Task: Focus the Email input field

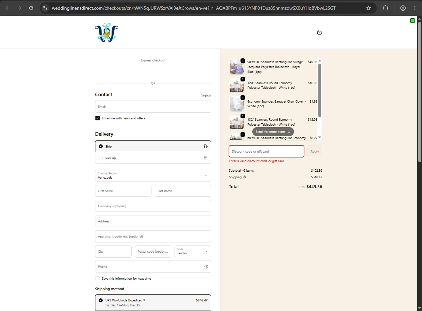Action: [153, 107]
